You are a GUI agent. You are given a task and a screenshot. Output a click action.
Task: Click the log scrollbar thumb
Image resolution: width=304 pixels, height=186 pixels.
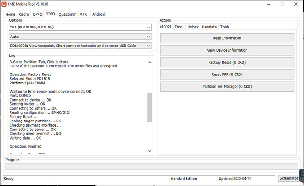click(x=150, y=108)
